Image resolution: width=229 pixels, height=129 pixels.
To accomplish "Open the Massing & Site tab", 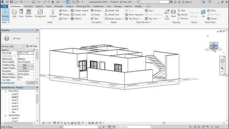I will point(83,6).
